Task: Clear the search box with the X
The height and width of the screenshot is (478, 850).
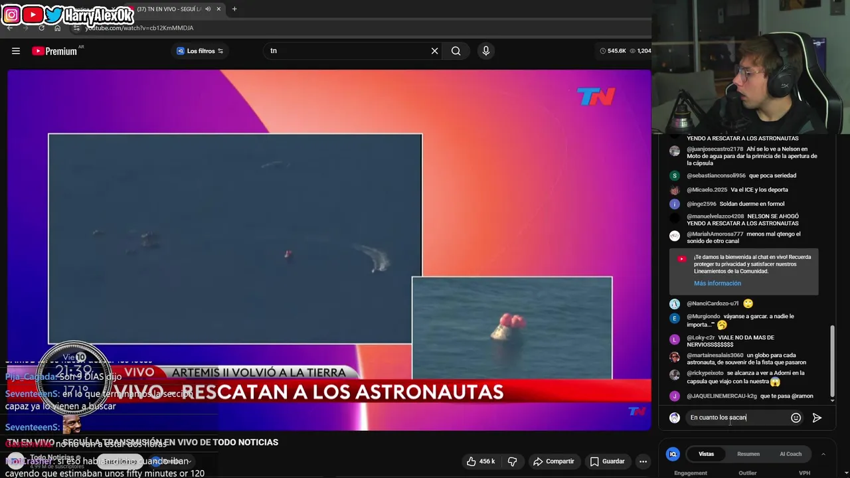Action: pos(435,51)
